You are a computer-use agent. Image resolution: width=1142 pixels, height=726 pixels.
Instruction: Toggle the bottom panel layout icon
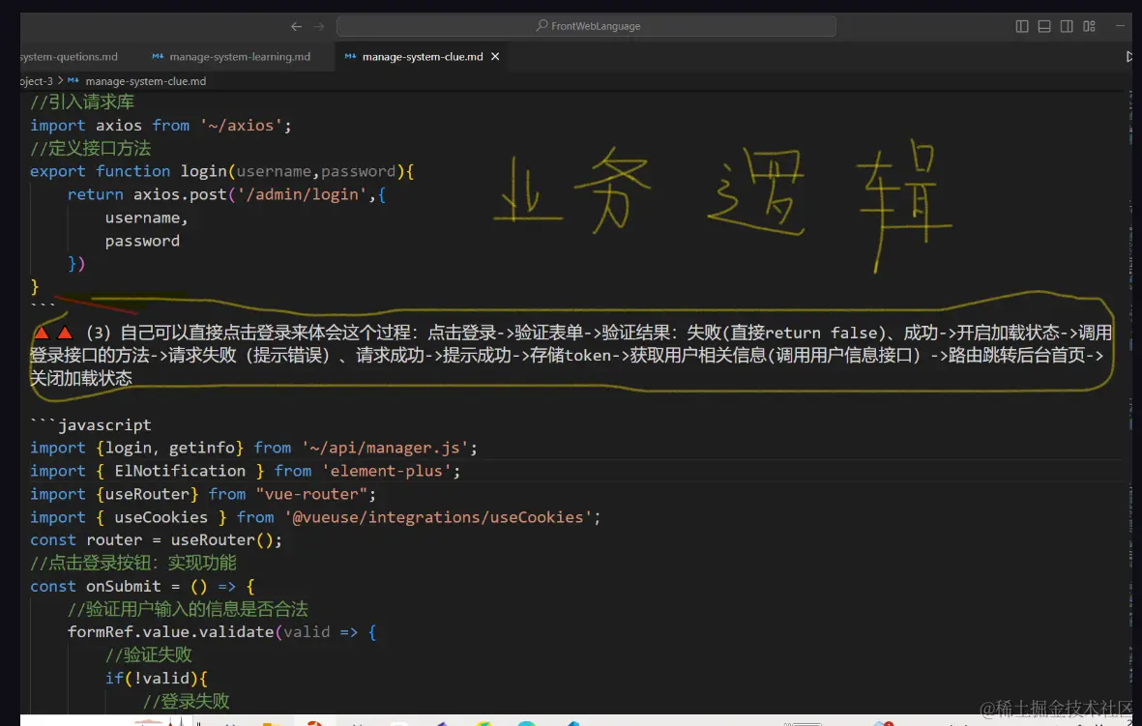tap(1043, 26)
